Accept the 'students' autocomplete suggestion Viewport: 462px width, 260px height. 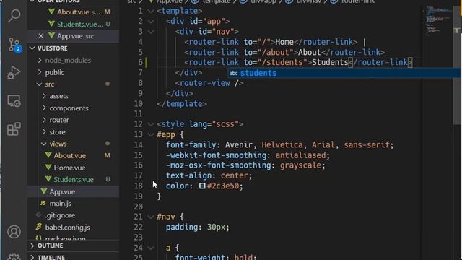344,73
